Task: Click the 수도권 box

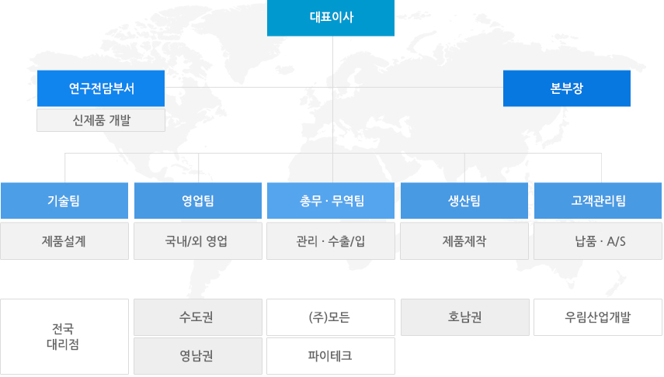Action: pos(198,317)
